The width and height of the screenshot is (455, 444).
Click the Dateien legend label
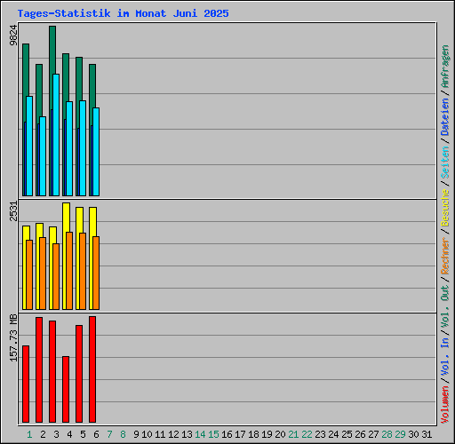click(445, 116)
